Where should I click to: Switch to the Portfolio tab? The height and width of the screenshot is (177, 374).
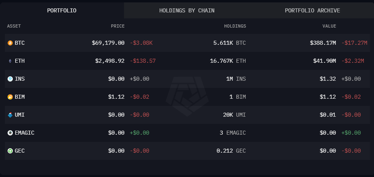(62, 10)
